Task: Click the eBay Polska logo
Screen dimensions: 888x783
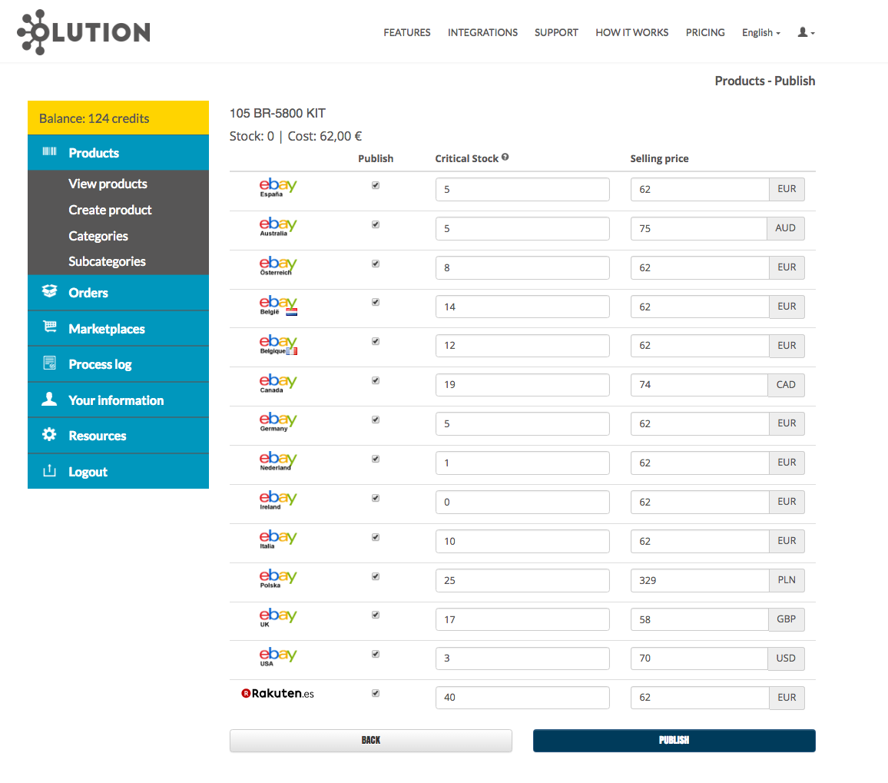Action: [277, 578]
